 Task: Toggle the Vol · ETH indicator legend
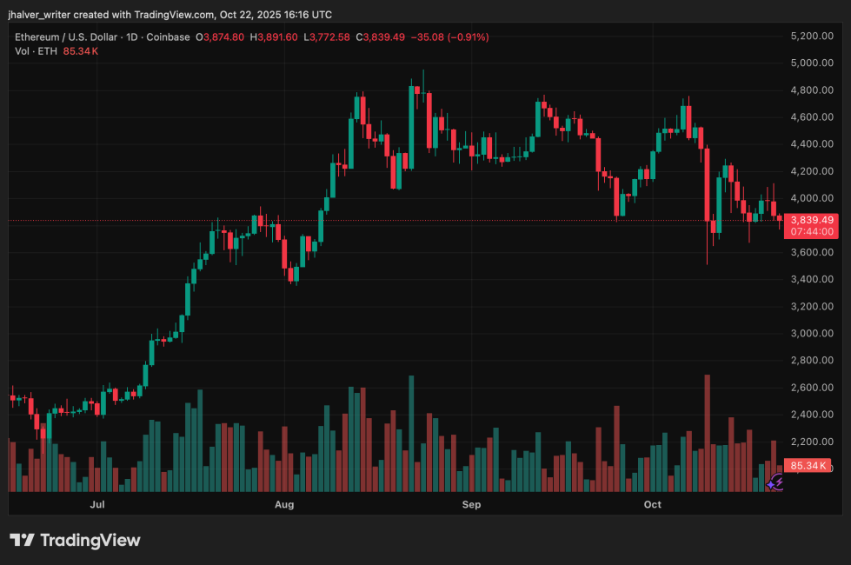[35, 50]
